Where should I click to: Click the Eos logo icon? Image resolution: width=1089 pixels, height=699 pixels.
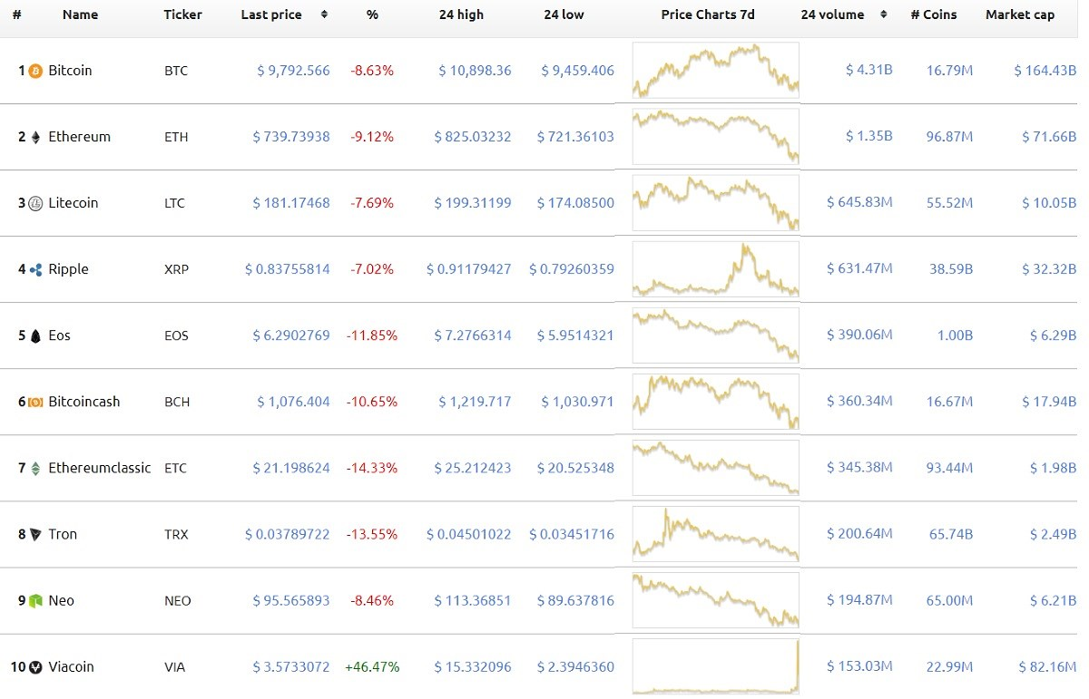(x=36, y=335)
